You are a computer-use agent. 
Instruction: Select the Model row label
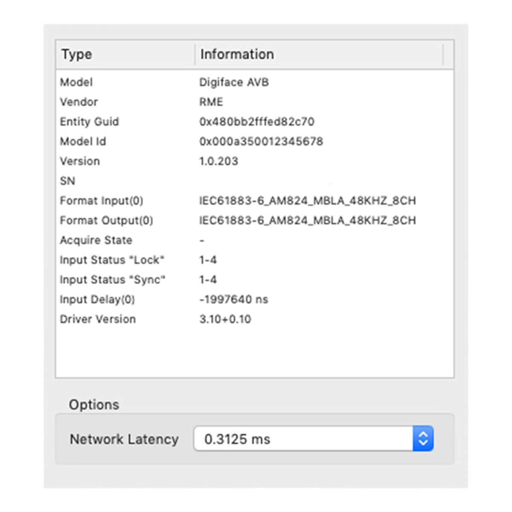[76, 82]
